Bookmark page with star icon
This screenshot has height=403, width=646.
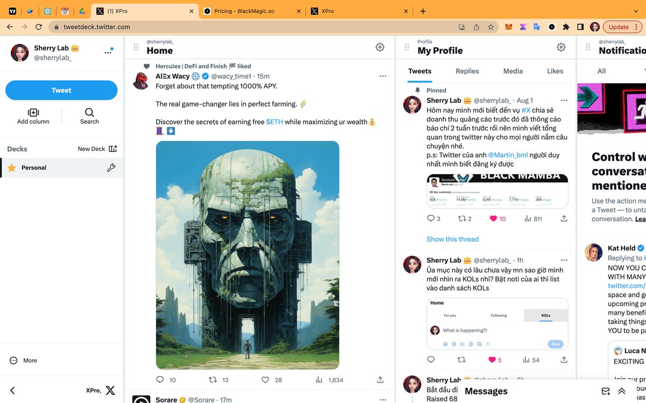[490, 27]
